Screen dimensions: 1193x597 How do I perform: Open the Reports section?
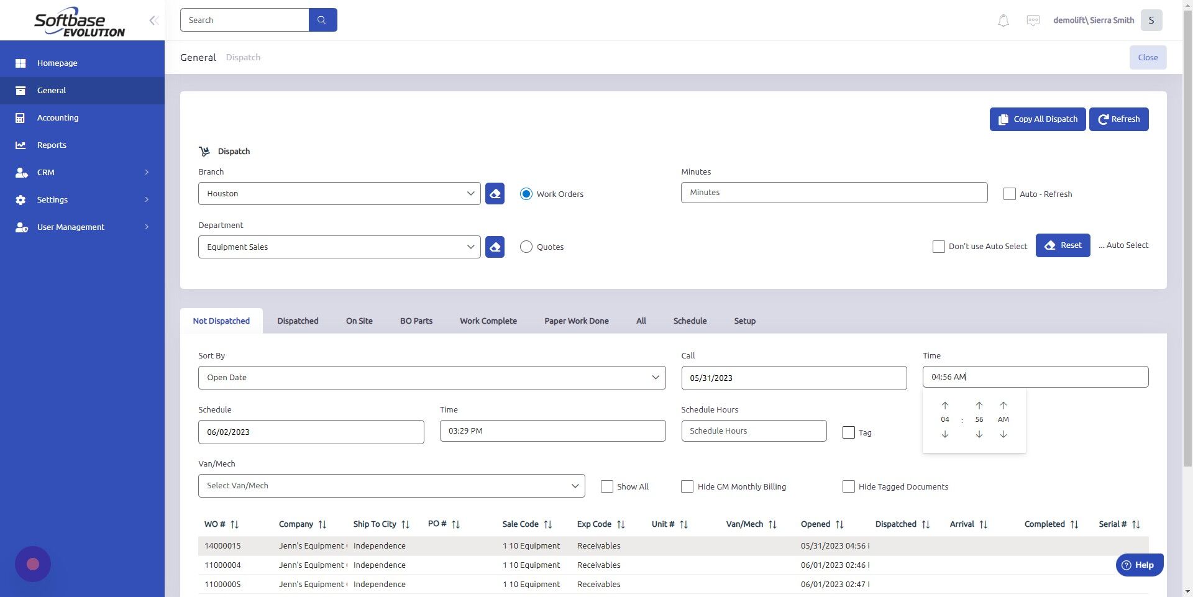pyautogui.click(x=51, y=145)
